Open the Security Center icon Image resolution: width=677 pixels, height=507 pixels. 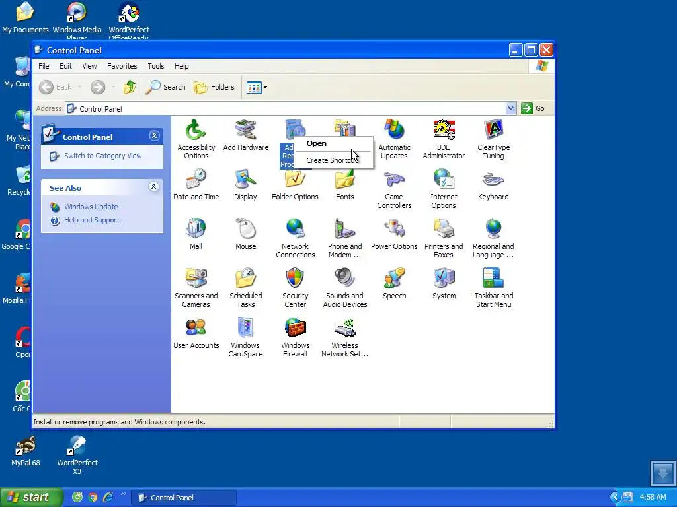coord(296,288)
